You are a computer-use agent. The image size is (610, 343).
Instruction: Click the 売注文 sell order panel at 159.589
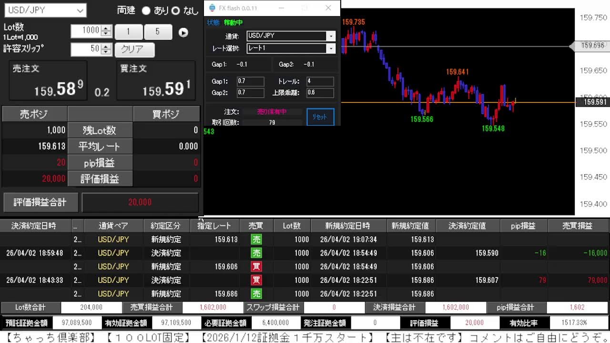tap(48, 81)
